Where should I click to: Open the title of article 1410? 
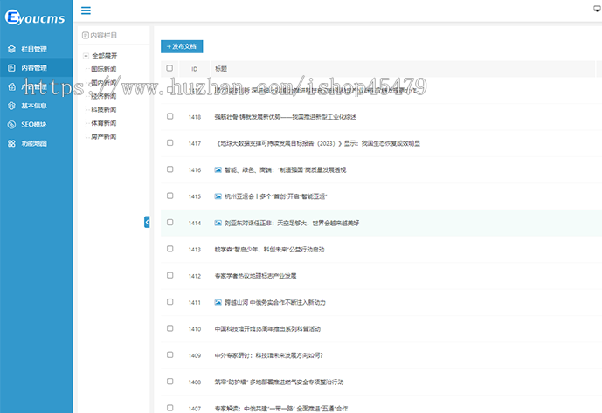coord(267,329)
